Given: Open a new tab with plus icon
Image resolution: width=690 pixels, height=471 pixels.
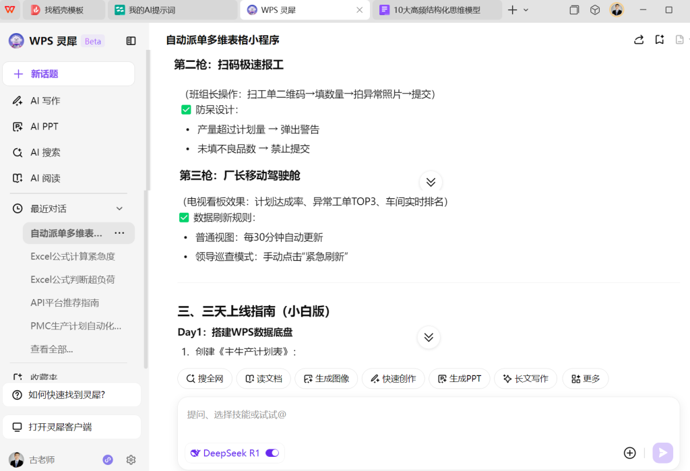Looking at the screenshot, I should [x=512, y=9].
